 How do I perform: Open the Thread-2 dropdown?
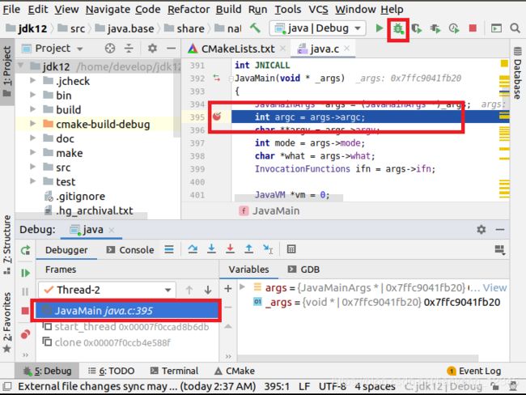pyautogui.click(x=107, y=290)
